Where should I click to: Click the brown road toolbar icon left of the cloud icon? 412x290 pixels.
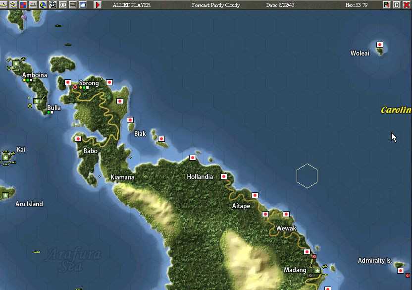[73, 5]
